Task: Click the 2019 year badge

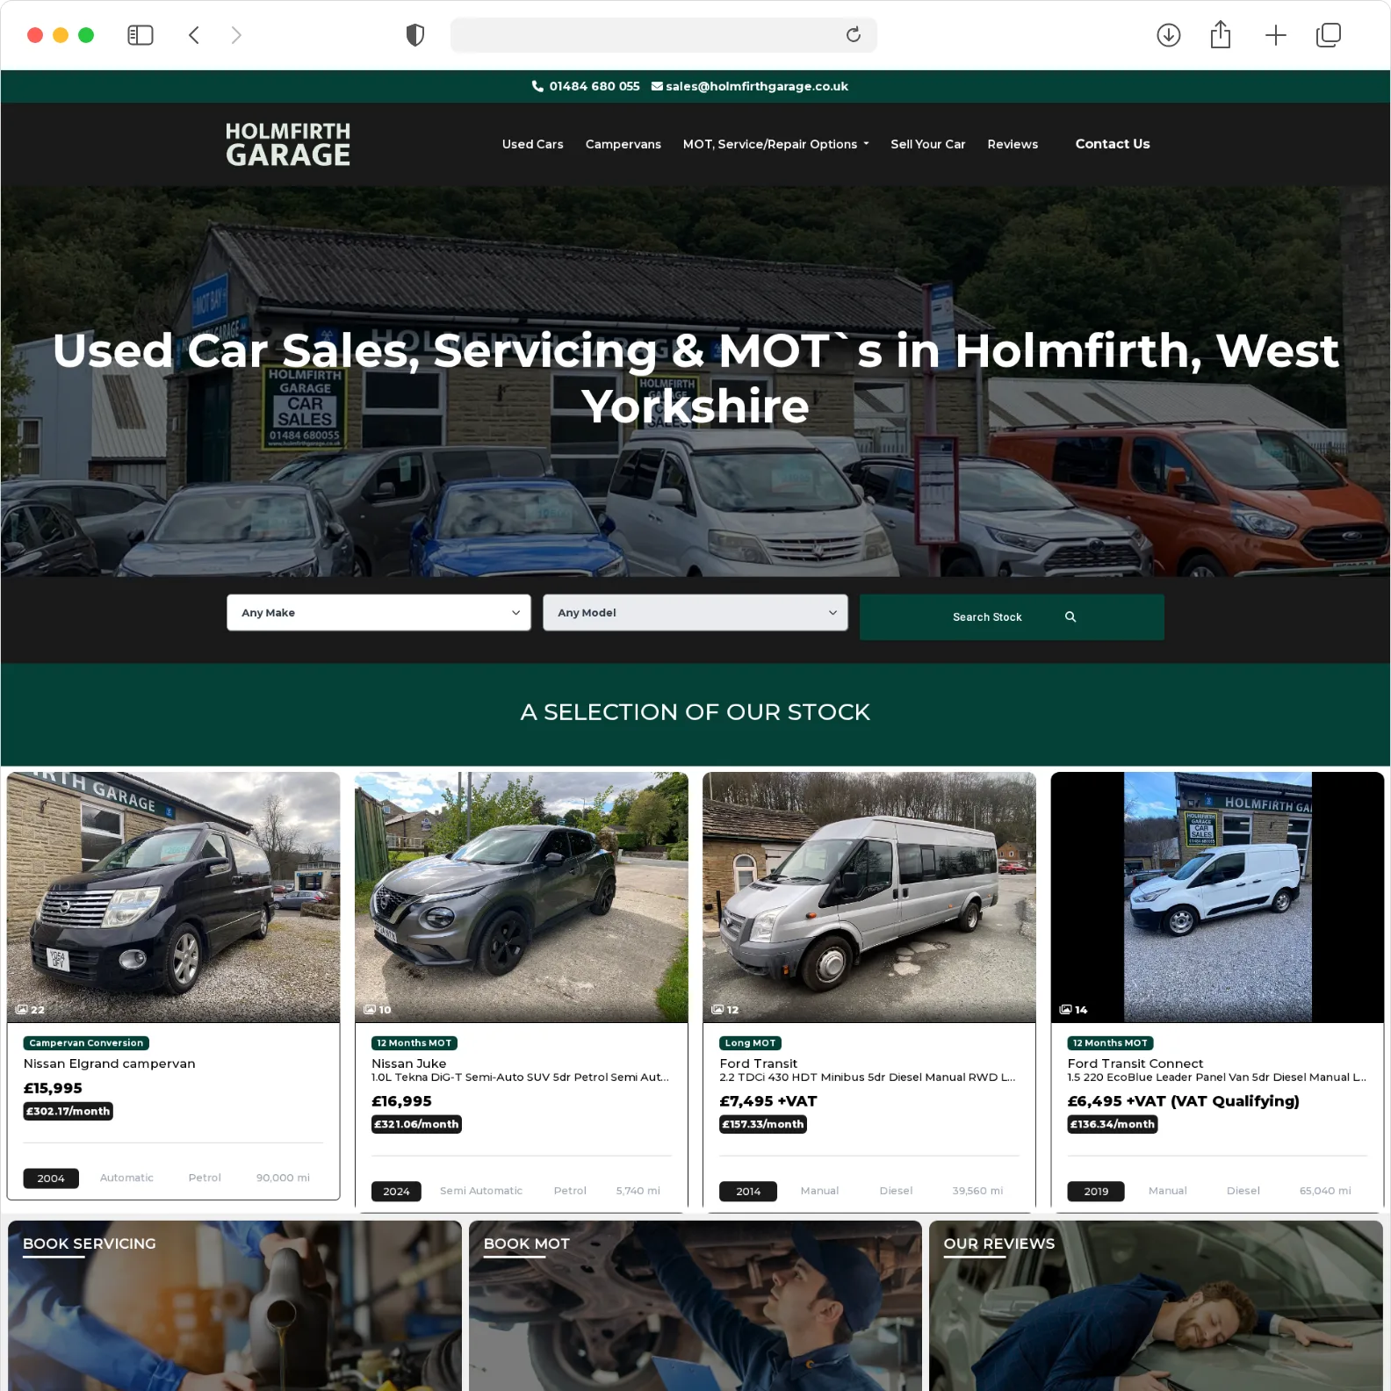Action: tap(1096, 1192)
